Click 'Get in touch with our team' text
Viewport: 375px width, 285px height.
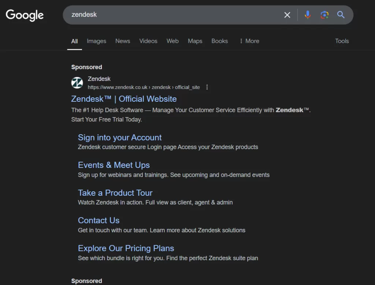tap(161, 230)
